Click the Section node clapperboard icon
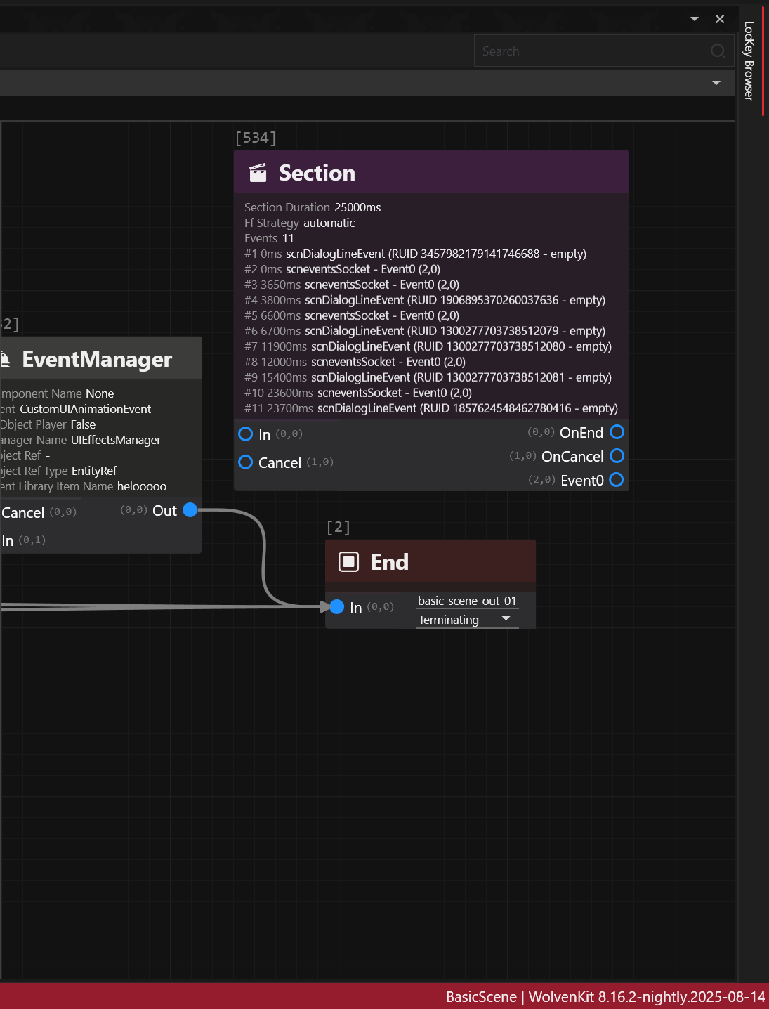This screenshot has width=769, height=1009. tap(258, 173)
